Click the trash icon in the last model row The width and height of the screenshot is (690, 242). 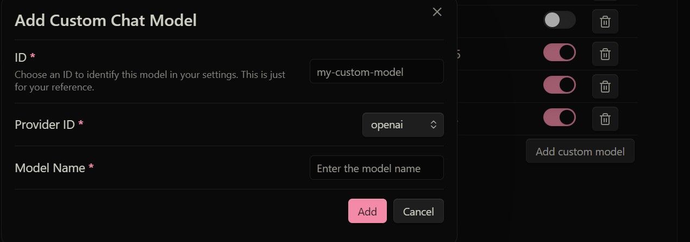tap(605, 119)
